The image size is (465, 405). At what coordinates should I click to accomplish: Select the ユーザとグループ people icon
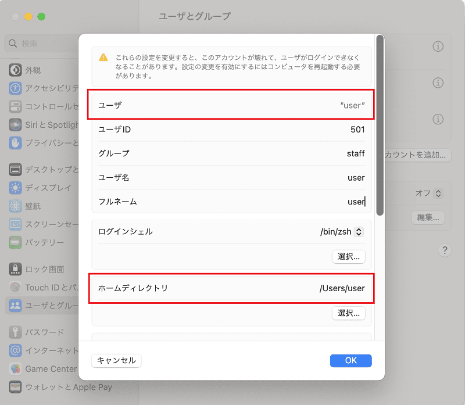click(15, 306)
